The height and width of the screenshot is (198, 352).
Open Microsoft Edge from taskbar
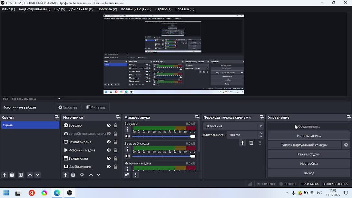click(57, 193)
